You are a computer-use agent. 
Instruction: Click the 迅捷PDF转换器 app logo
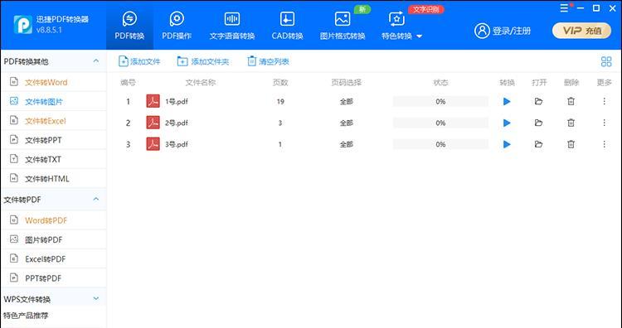(x=22, y=25)
